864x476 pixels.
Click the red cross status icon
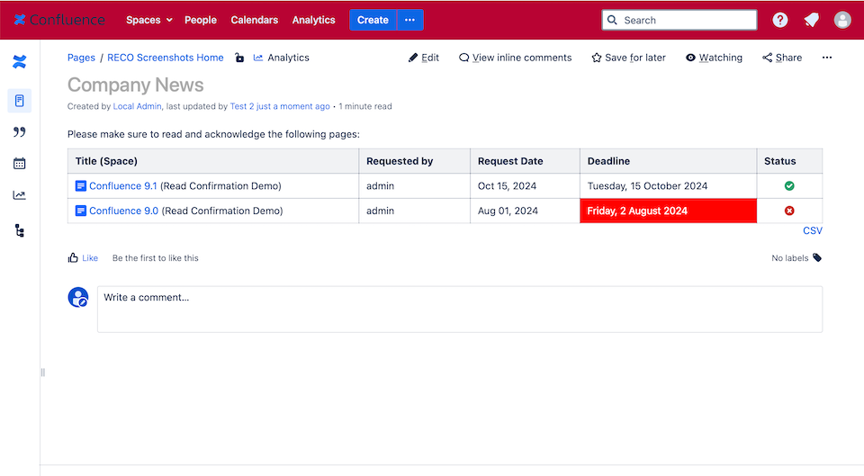coord(789,211)
